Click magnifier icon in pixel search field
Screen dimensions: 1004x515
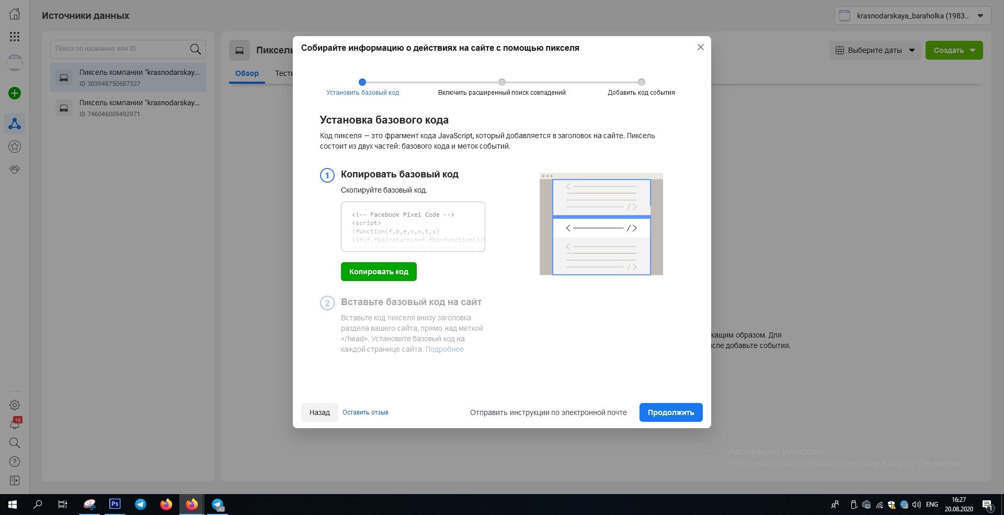(196, 49)
